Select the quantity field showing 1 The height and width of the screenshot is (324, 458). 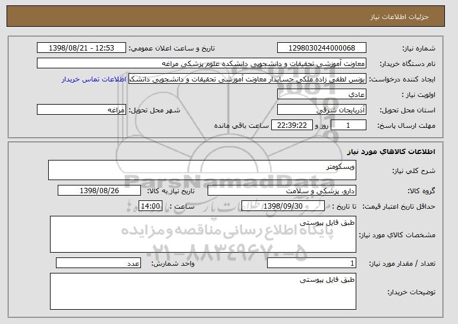point(312,263)
